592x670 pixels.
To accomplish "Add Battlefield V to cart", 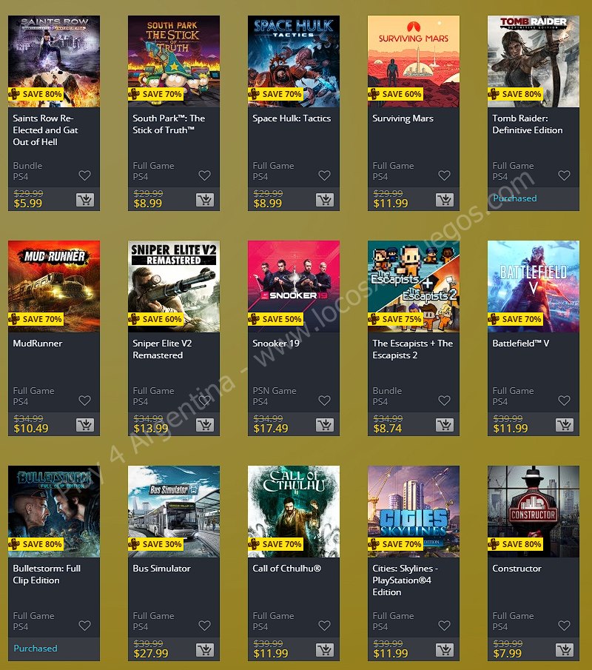I will click(x=565, y=425).
